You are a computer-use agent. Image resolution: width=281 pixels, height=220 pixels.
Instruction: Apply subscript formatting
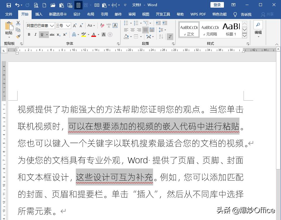coord(59,34)
